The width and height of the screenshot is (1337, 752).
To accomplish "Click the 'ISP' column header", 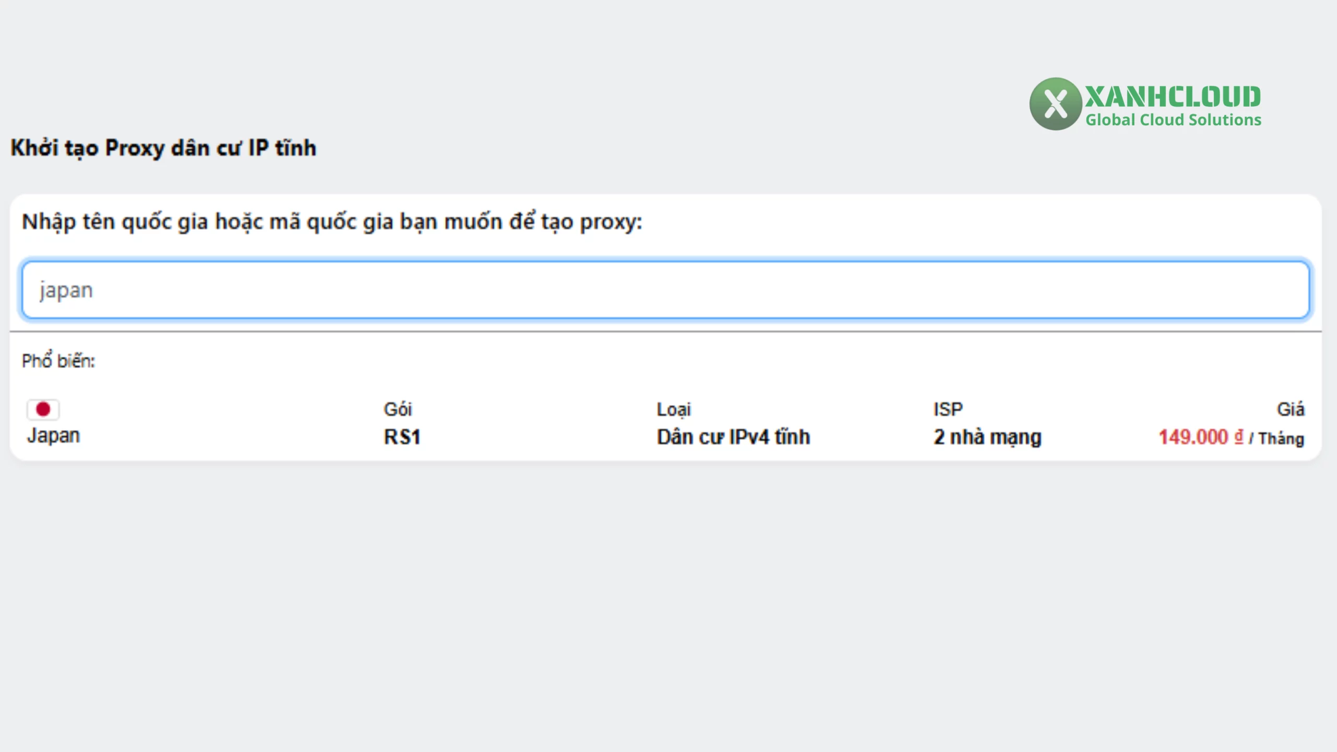I will 947,409.
